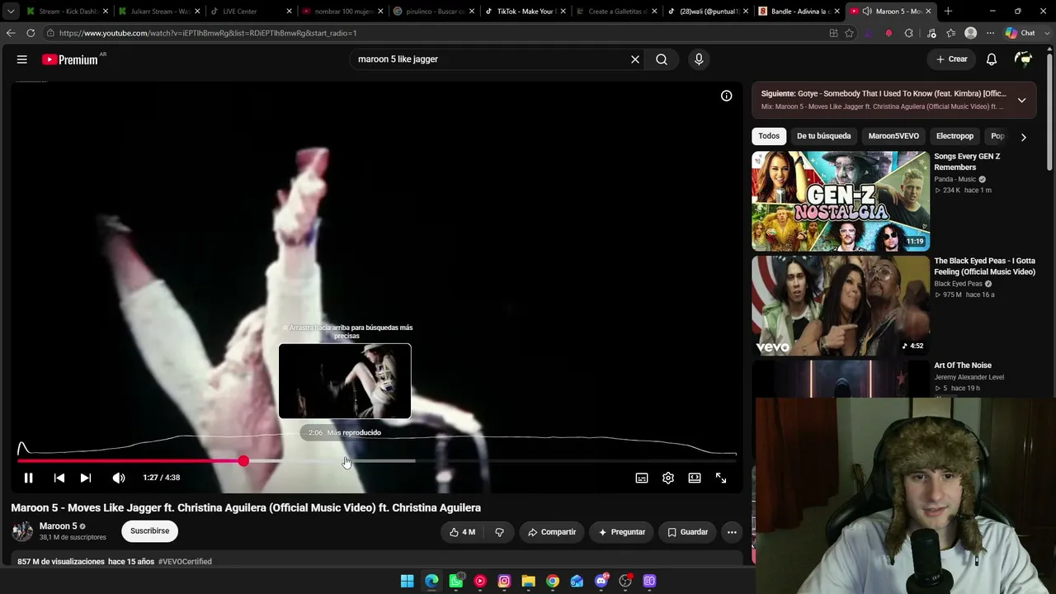Open 'Art Of The Noise' video title
The height and width of the screenshot is (594, 1056).
[x=963, y=365]
